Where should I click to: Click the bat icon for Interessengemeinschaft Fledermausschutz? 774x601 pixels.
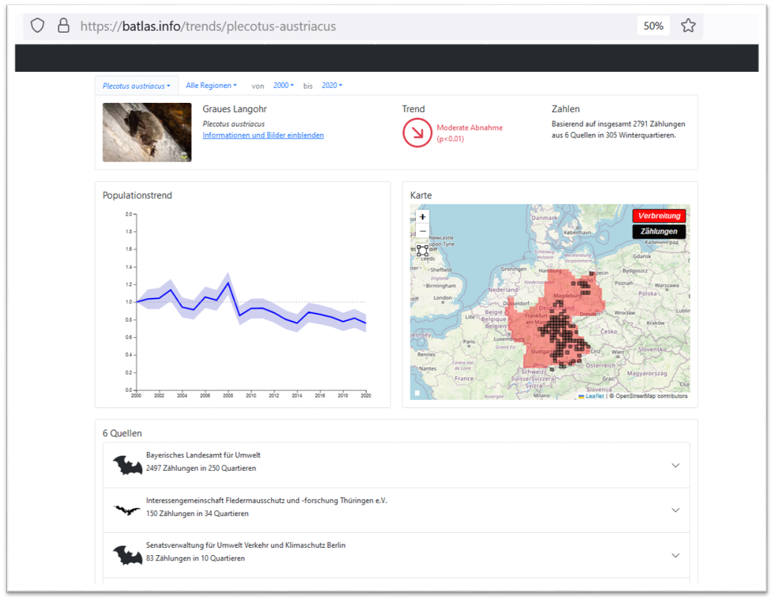pyautogui.click(x=127, y=510)
